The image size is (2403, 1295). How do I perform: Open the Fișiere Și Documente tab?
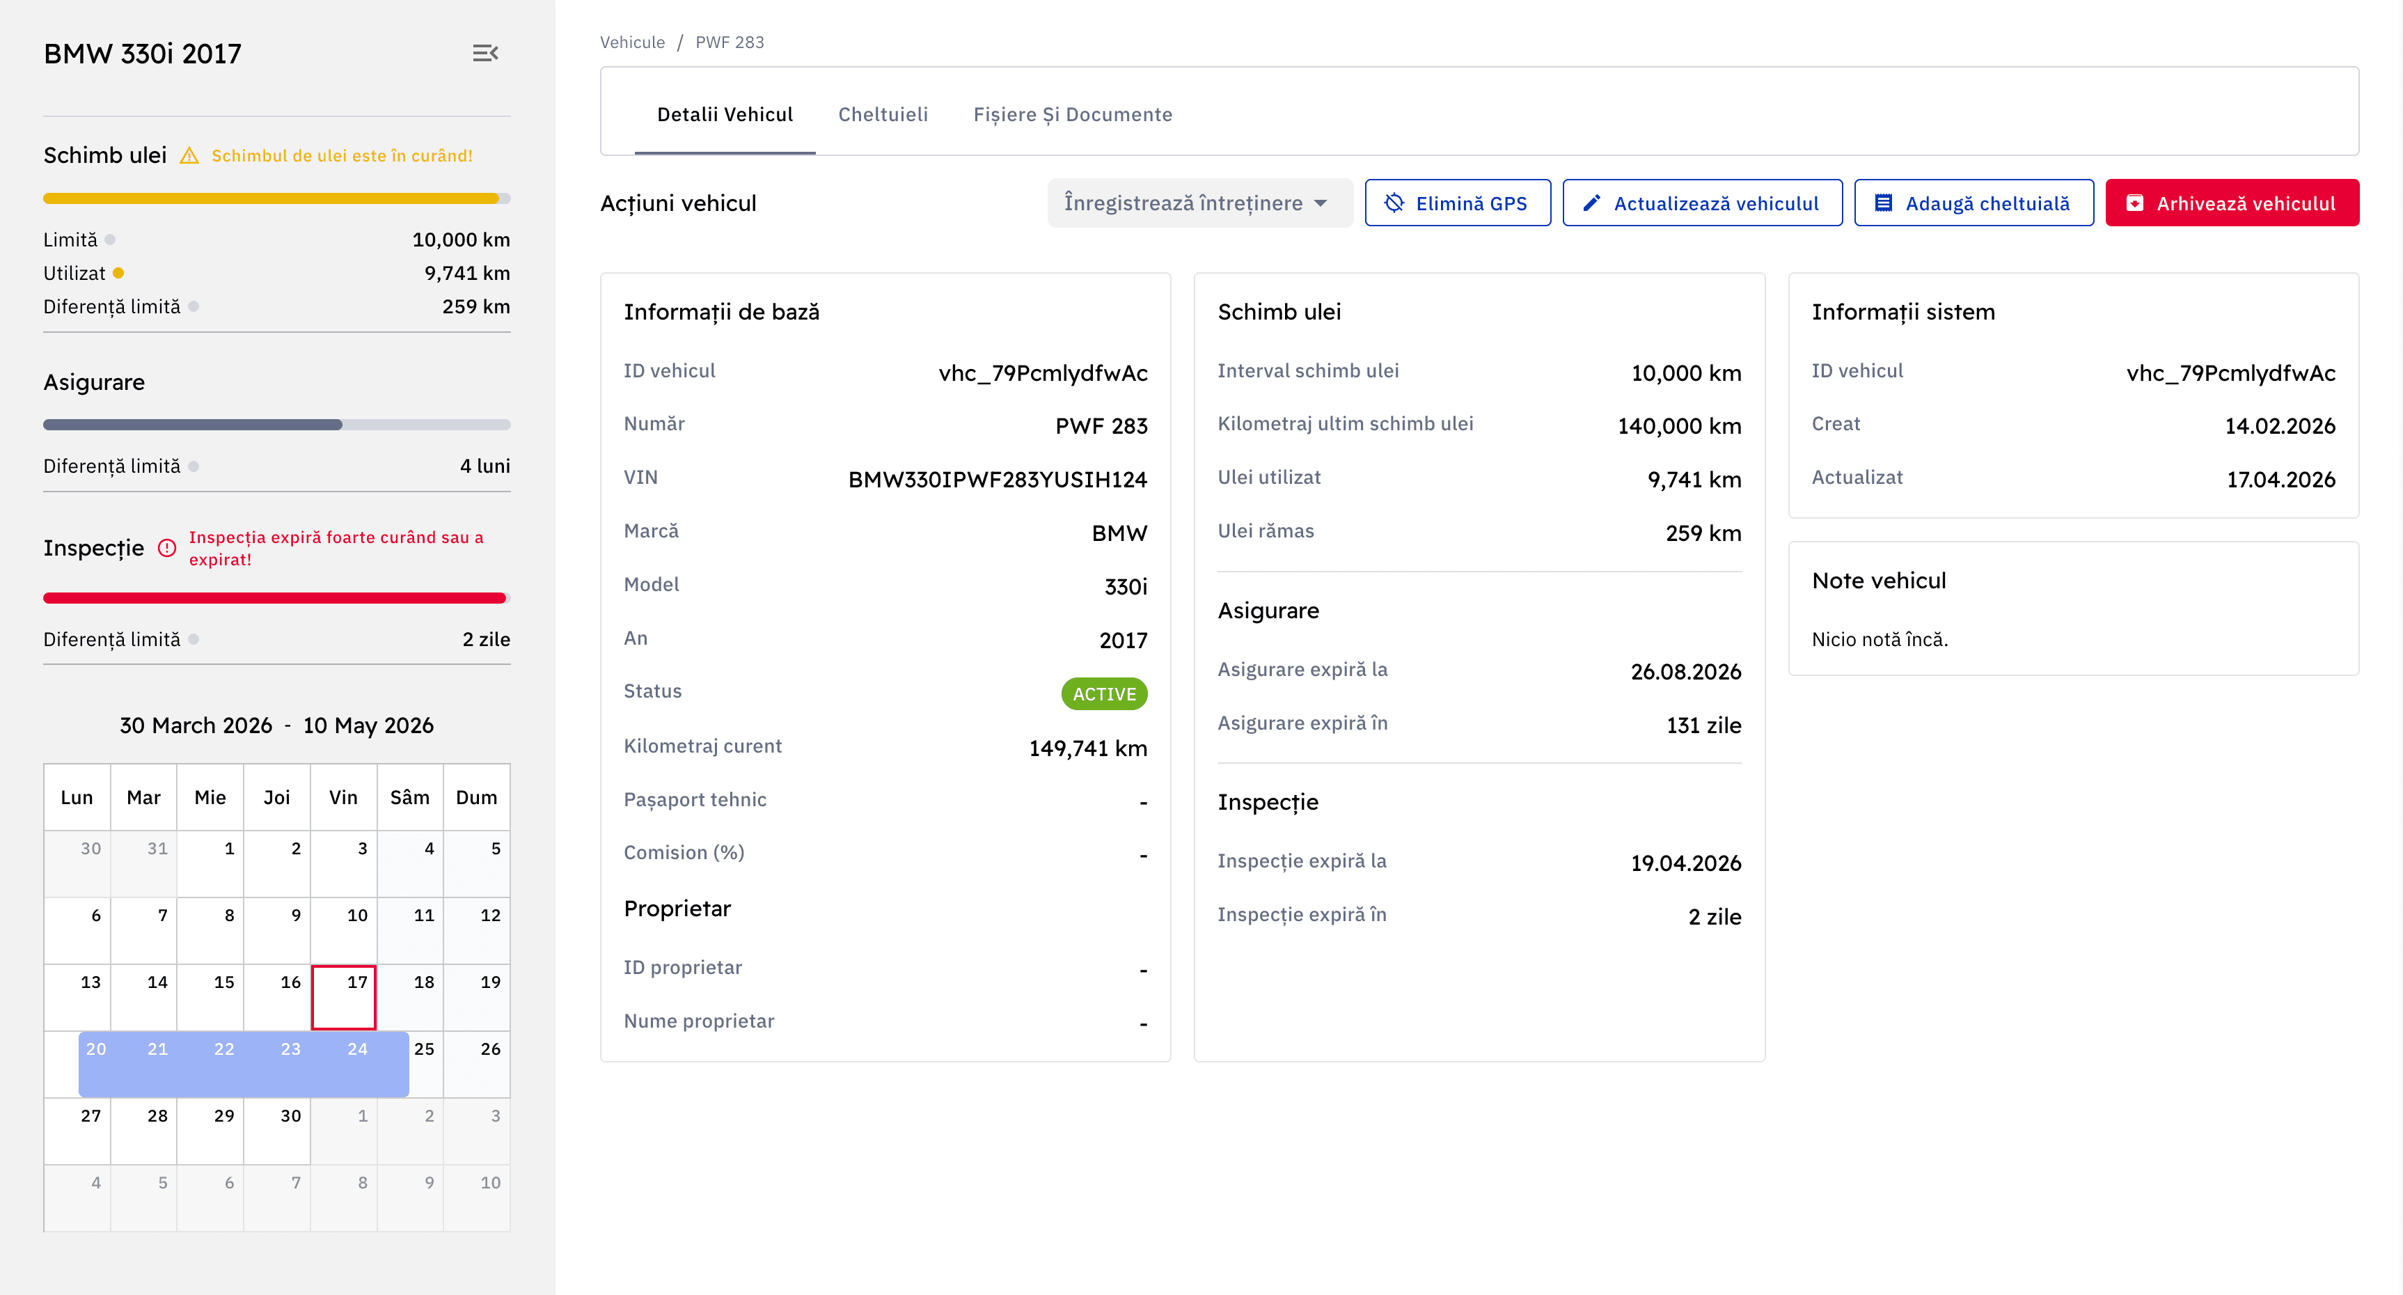pos(1072,115)
